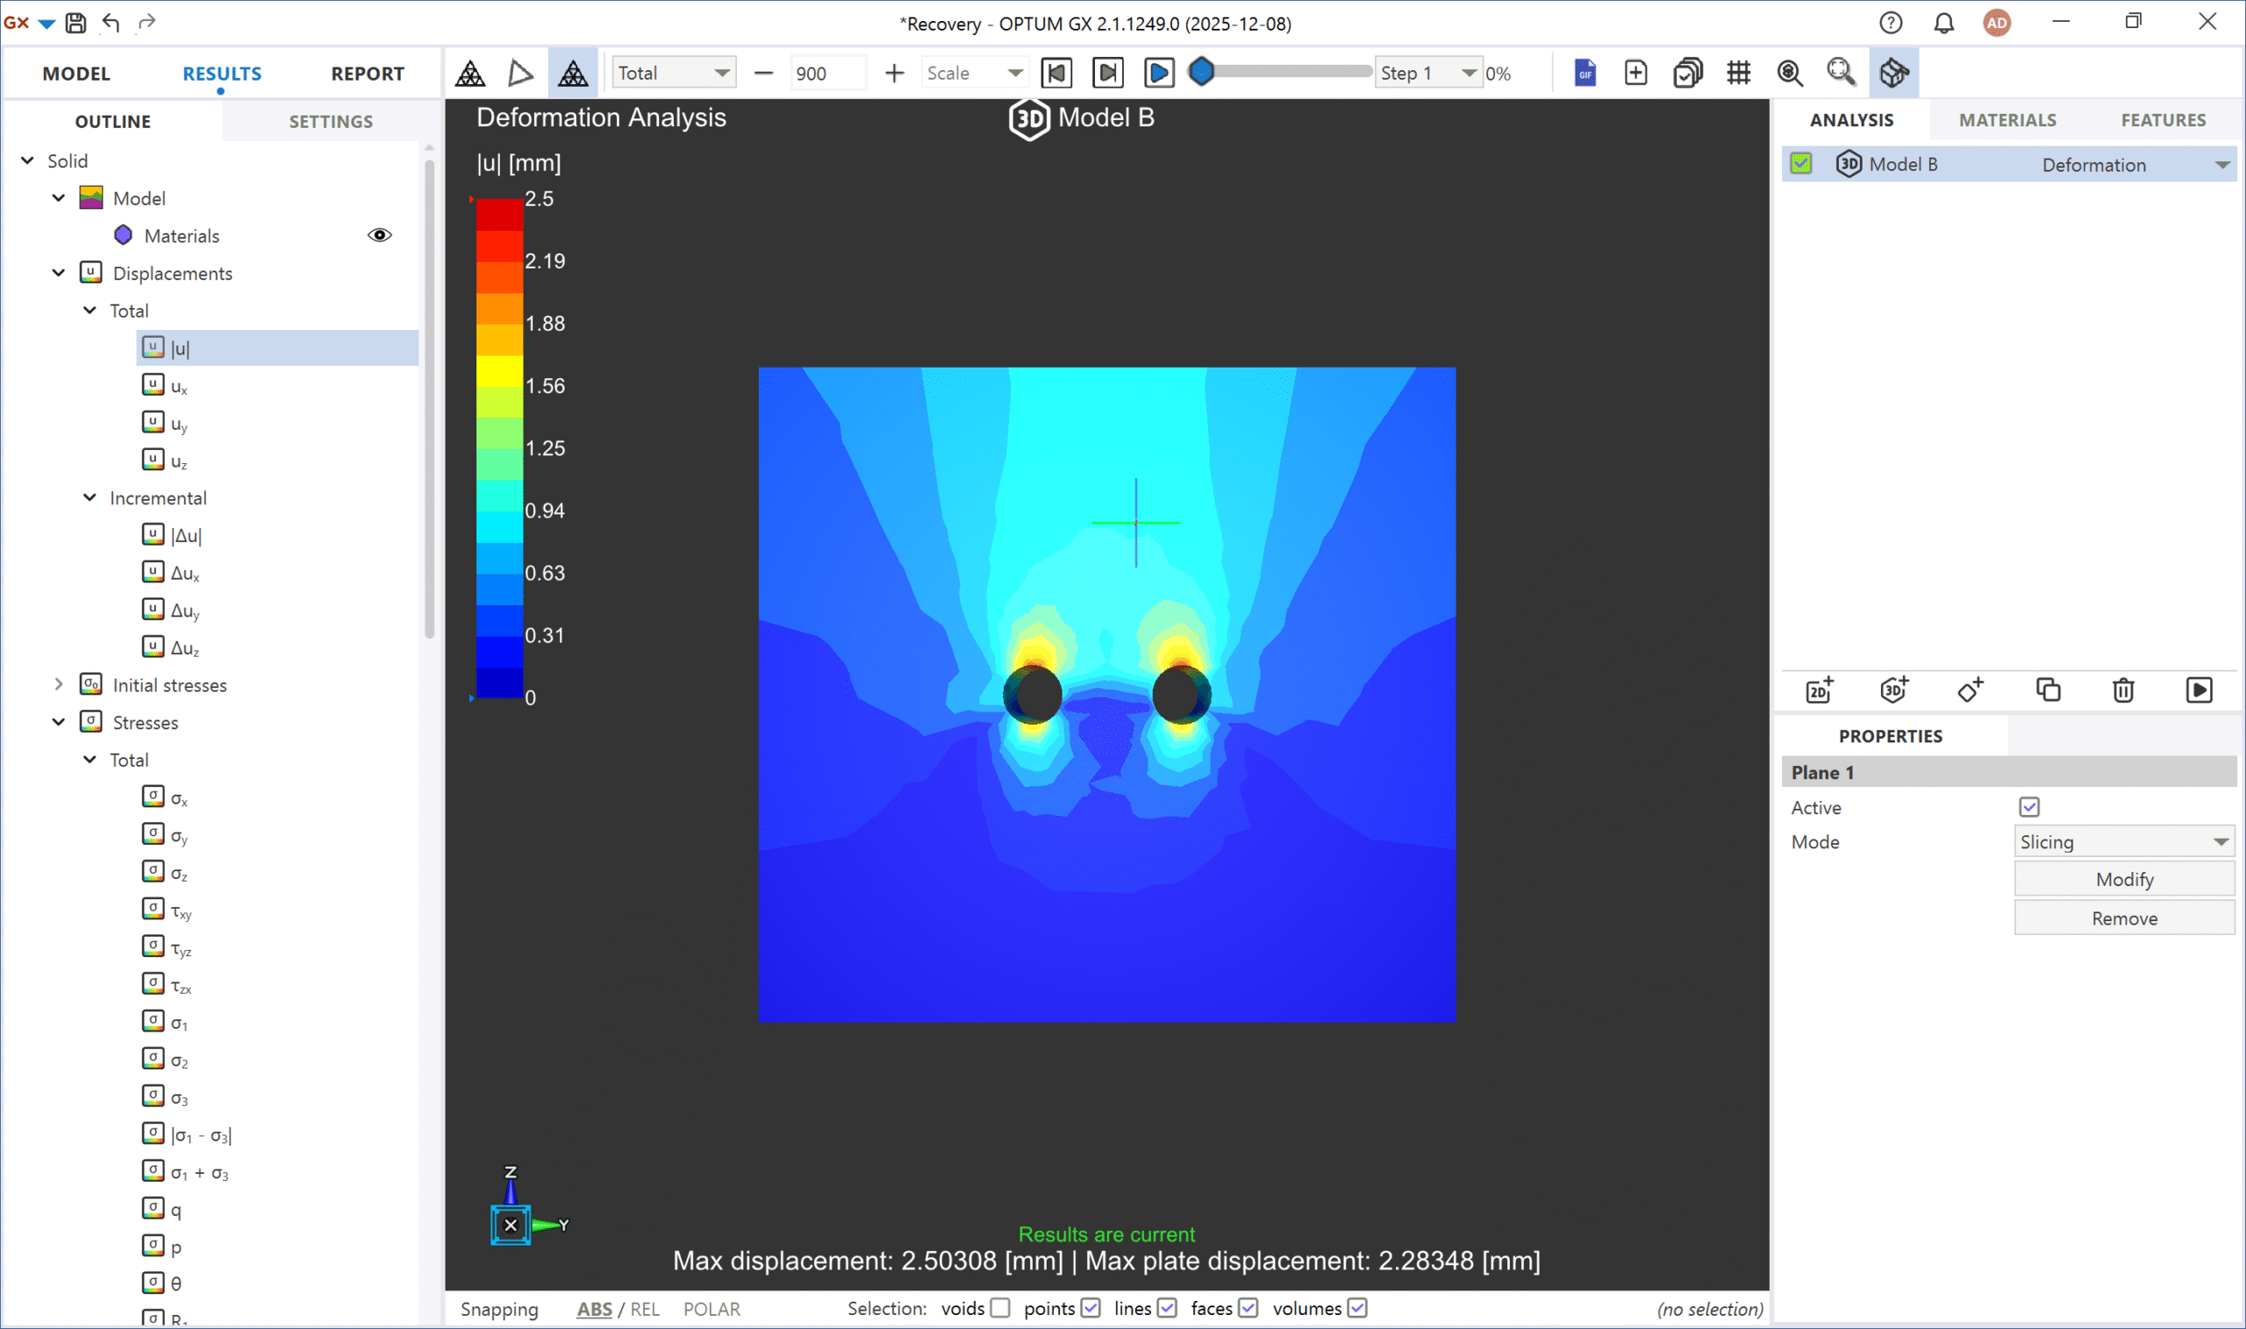
Task: Click the Modify button
Action: (2123, 880)
